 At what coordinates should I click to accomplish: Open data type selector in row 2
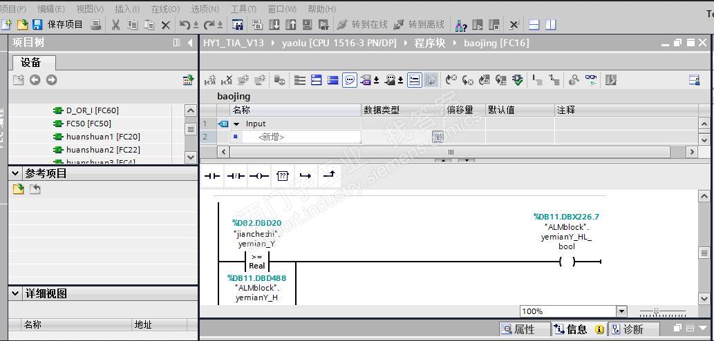click(x=437, y=137)
